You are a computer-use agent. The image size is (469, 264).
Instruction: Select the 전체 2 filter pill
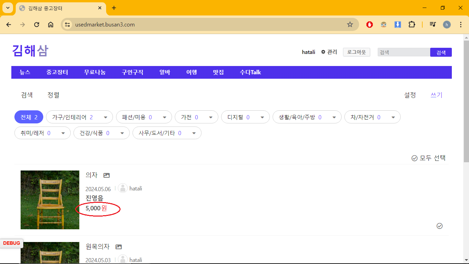29,117
